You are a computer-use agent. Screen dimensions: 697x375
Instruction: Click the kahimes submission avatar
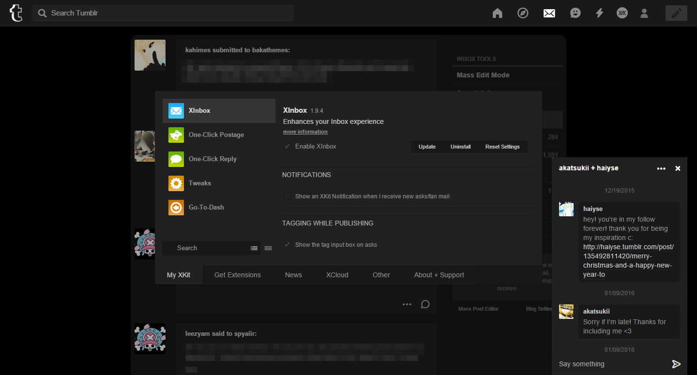pyautogui.click(x=150, y=55)
